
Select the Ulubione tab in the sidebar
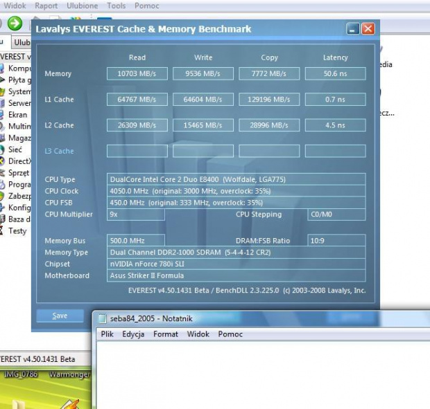click(x=21, y=42)
